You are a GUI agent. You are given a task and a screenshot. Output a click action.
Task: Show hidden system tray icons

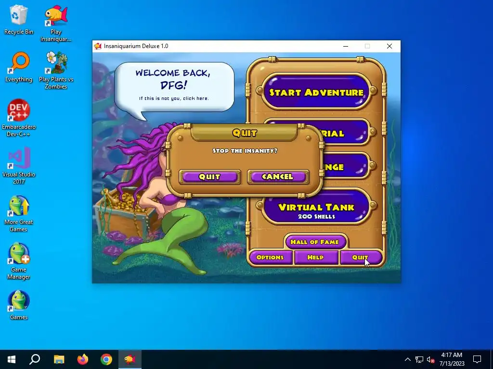point(407,359)
